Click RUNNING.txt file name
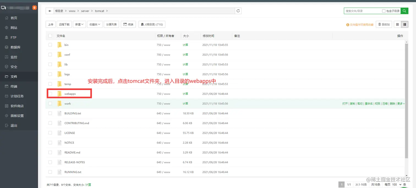The height and width of the screenshot is (188, 416). coord(73,172)
